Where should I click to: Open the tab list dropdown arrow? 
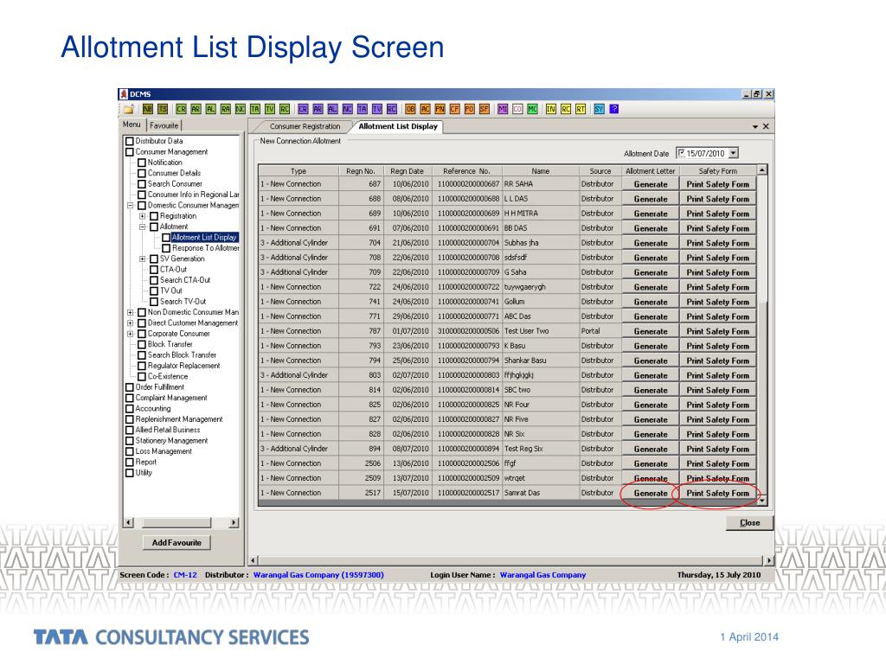click(x=754, y=126)
